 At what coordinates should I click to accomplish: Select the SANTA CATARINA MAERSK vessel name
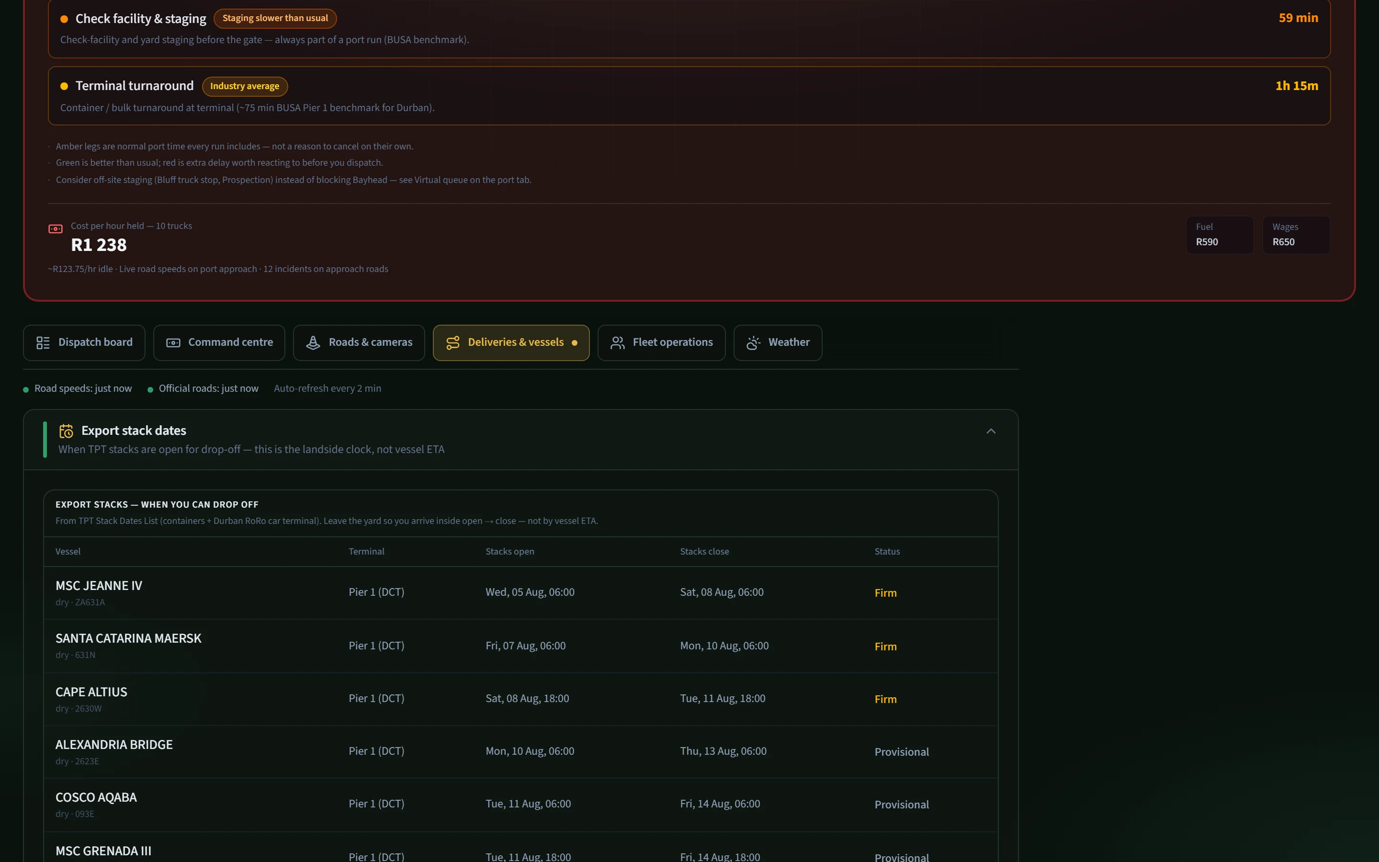click(128, 638)
